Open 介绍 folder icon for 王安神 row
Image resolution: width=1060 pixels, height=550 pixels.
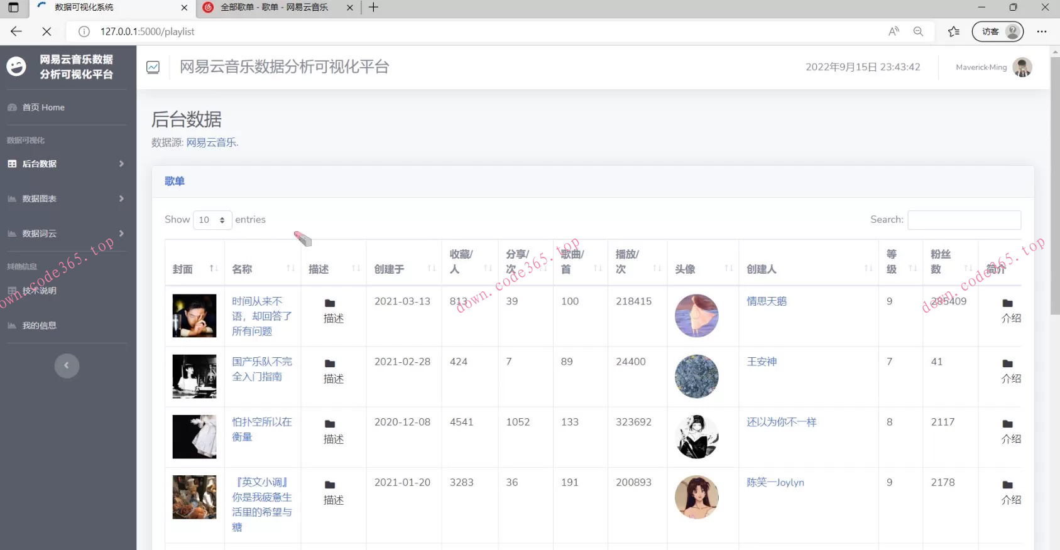[x=1008, y=364]
